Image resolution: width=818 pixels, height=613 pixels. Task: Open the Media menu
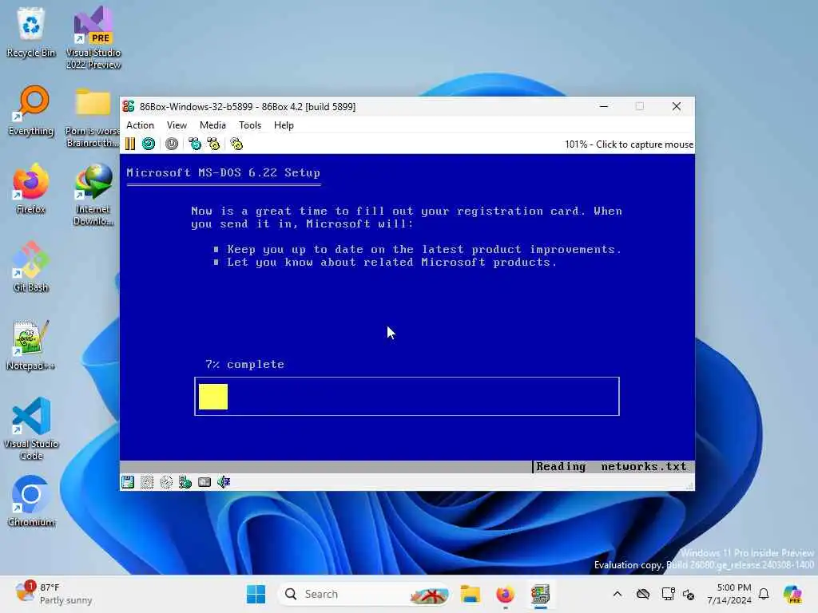pos(212,125)
